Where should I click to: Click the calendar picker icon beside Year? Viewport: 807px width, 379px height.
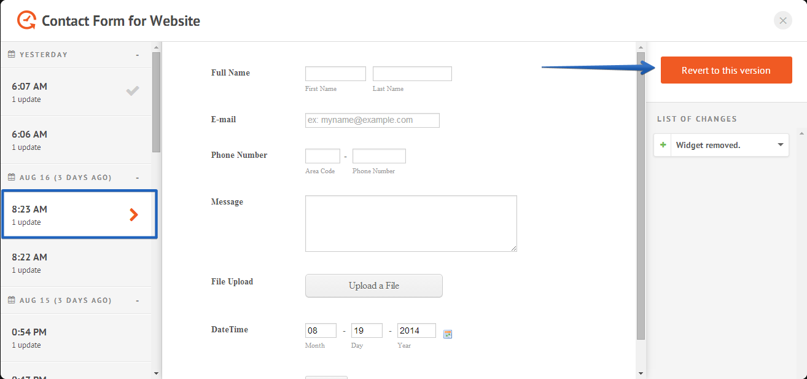tap(448, 334)
